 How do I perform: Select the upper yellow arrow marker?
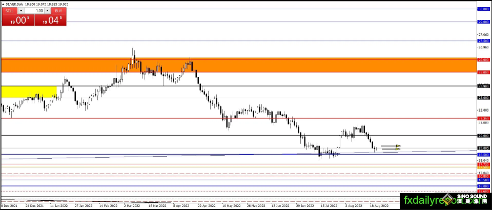[398, 146]
